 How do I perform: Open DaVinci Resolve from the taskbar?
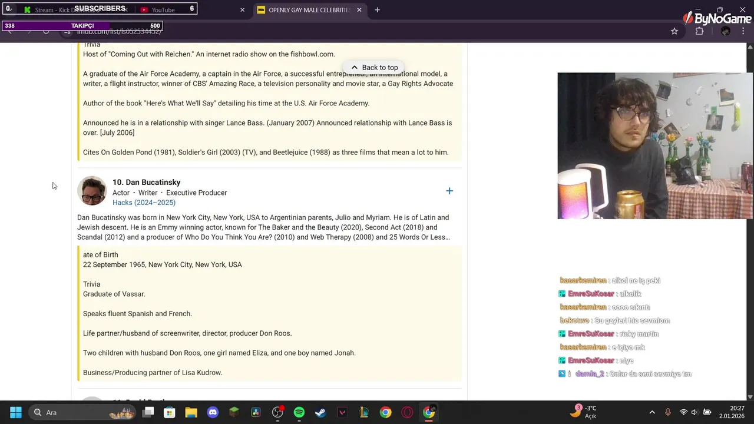tap(256, 412)
